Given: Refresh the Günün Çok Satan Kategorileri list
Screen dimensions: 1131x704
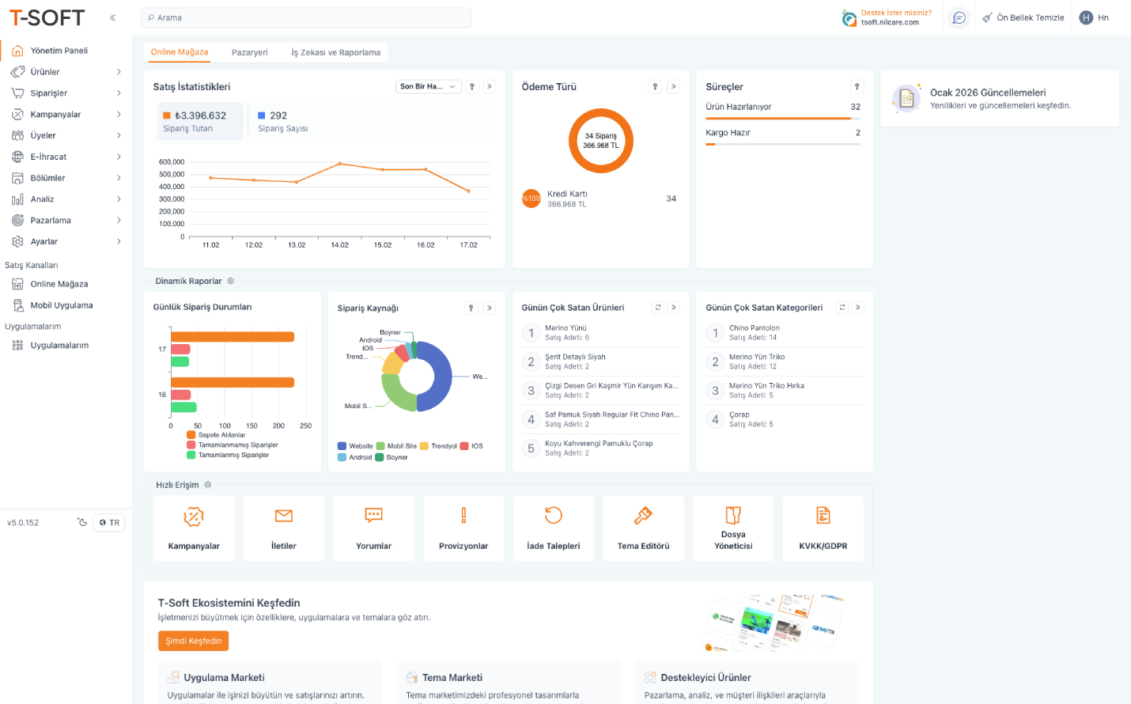Looking at the screenshot, I should pos(842,308).
